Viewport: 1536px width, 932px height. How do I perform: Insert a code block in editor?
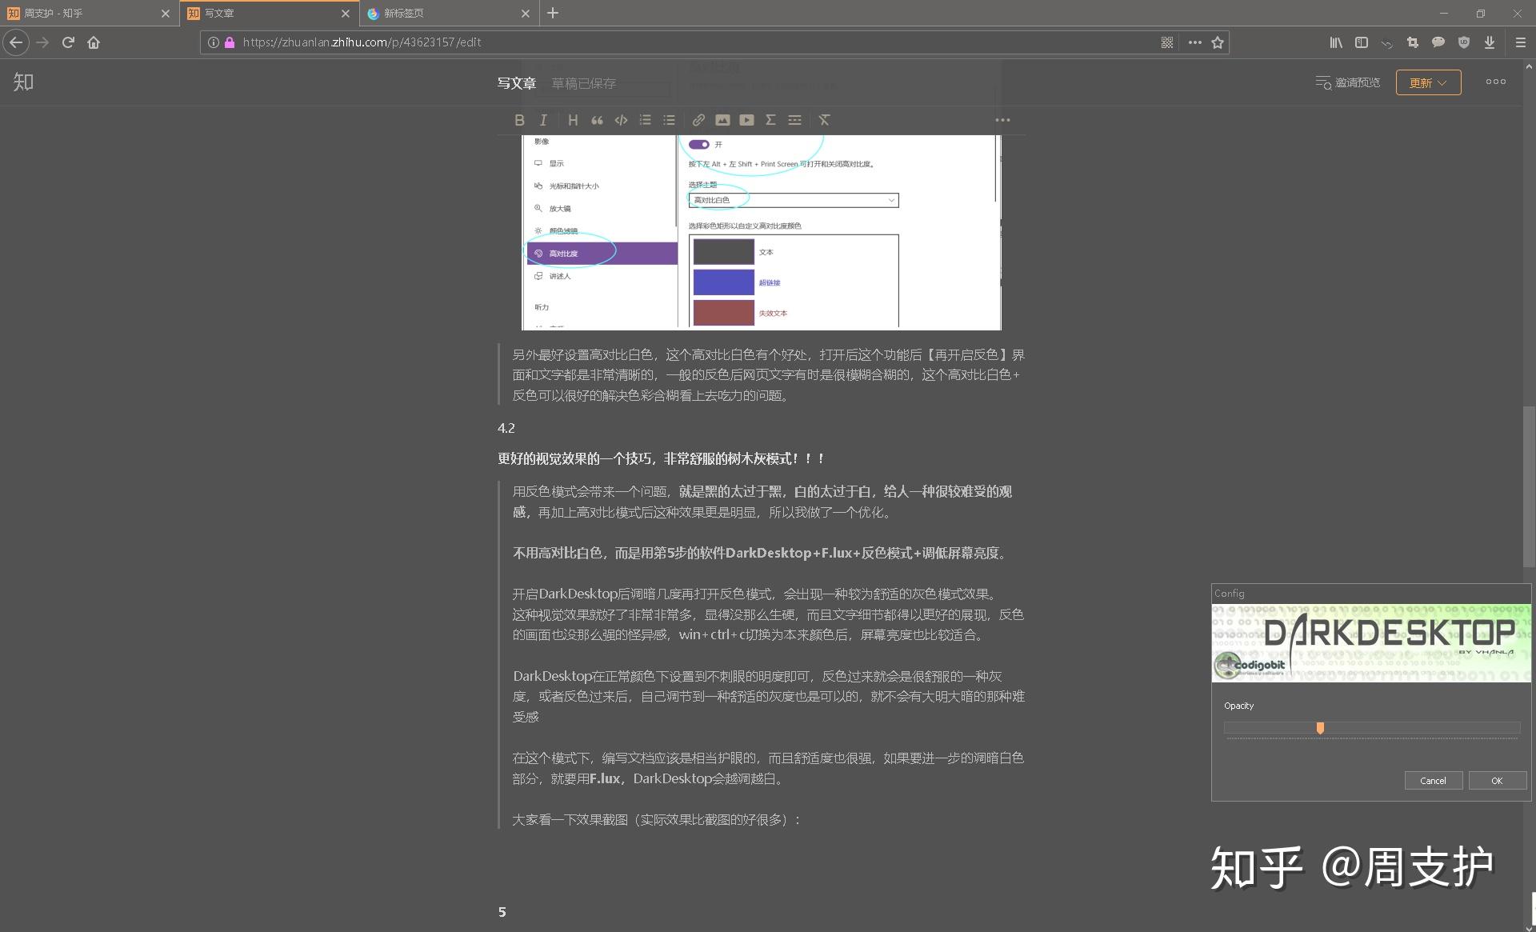click(621, 120)
